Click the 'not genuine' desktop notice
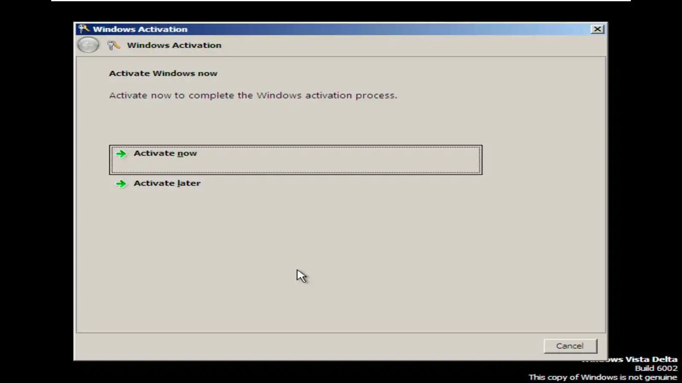The width and height of the screenshot is (682, 383). tap(603, 377)
